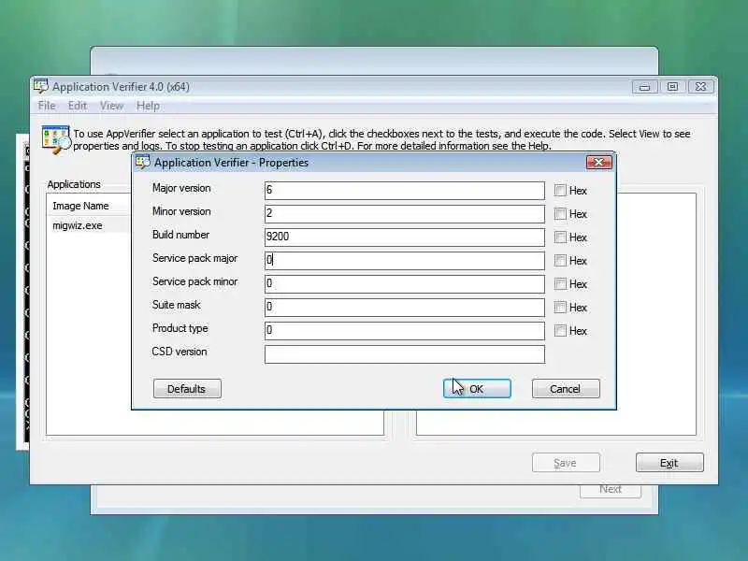Open the View menu
Screen dimensions: 748x561
[x=111, y=106]
